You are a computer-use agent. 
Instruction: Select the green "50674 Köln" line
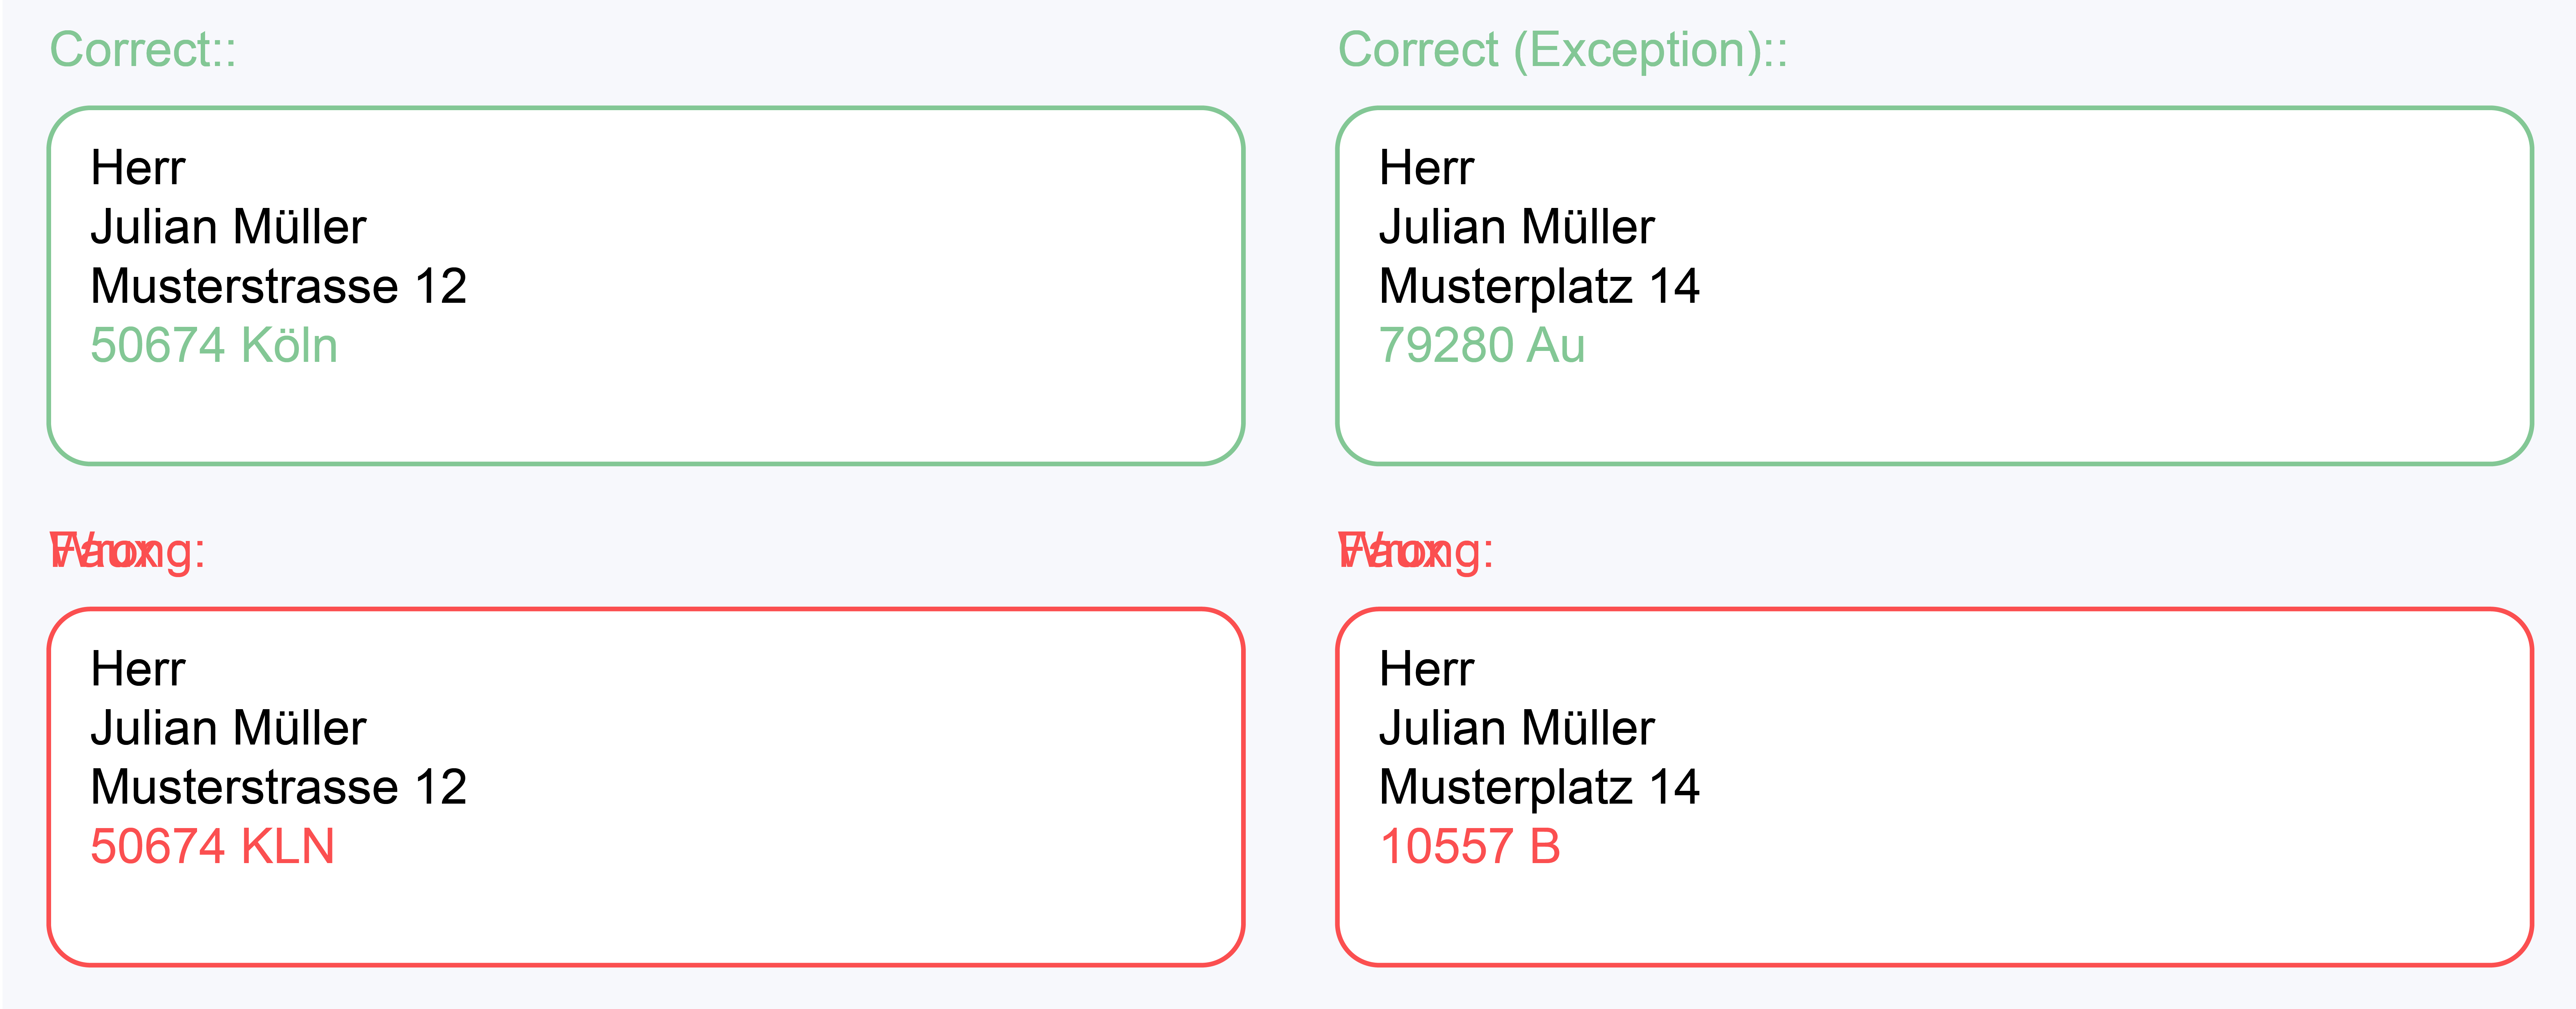tap(214, 346)
